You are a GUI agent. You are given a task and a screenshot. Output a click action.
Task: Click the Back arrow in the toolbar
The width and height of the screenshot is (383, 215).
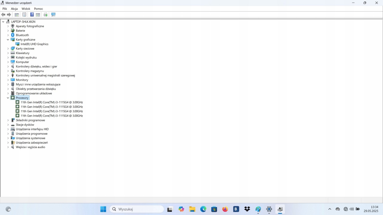tap(3, 15)
